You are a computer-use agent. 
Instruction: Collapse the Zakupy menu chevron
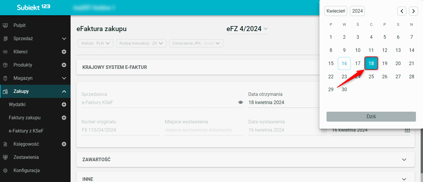pyautogui.click(x=64, y=91)
